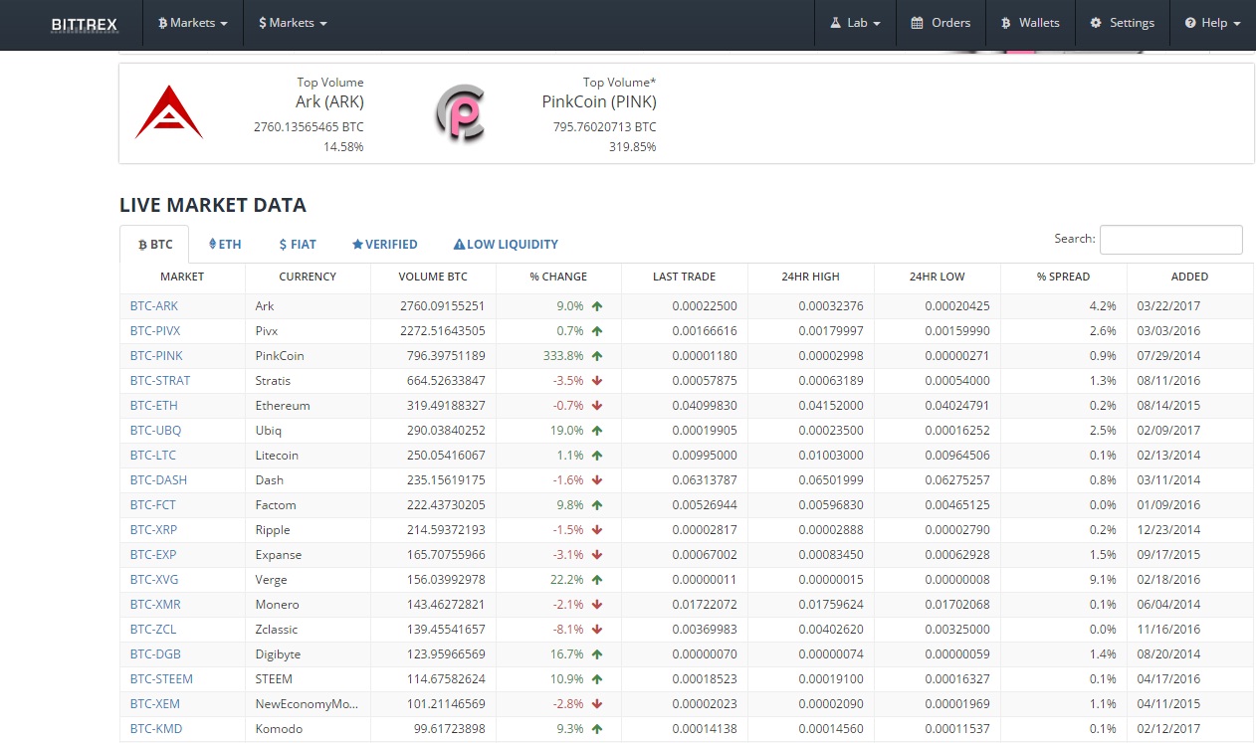
Task: Click the green up arrow in the Digibyte row
Action: point(597,654)
